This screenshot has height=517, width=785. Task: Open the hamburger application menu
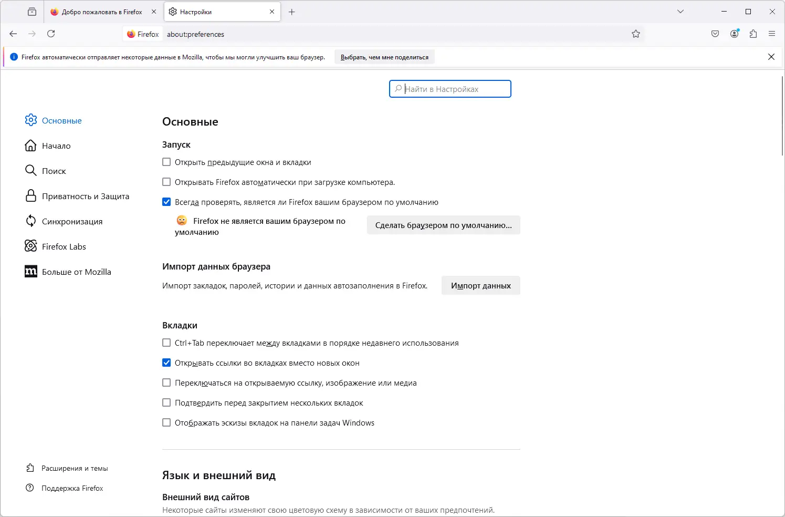tap(772, 34)
